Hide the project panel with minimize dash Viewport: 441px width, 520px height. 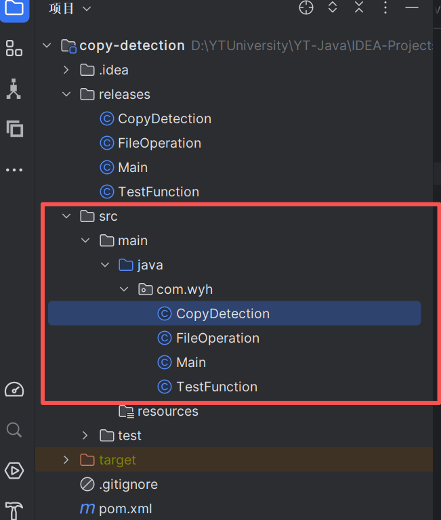pyautogui.click(x=412, y=8)
